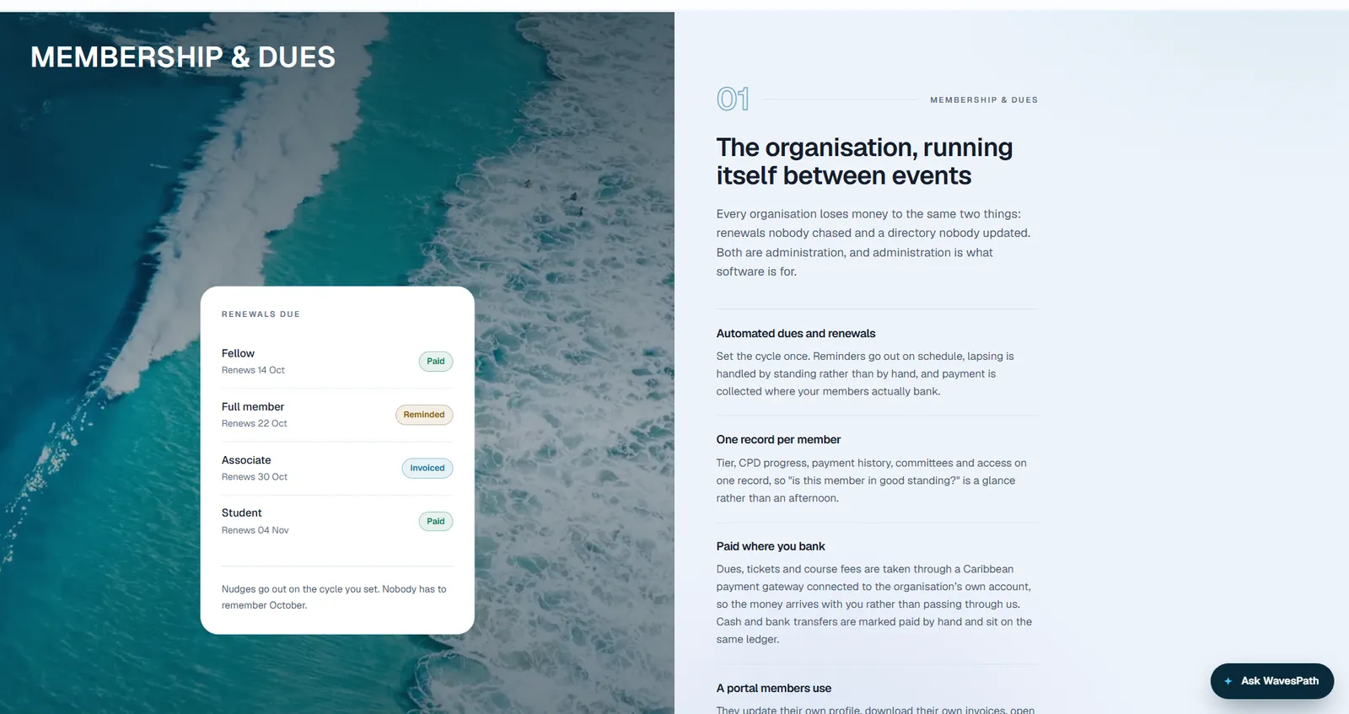Click the Paid badge on the Fellow row
Screen dimensions: 1349x714
[x=436, y=362]
